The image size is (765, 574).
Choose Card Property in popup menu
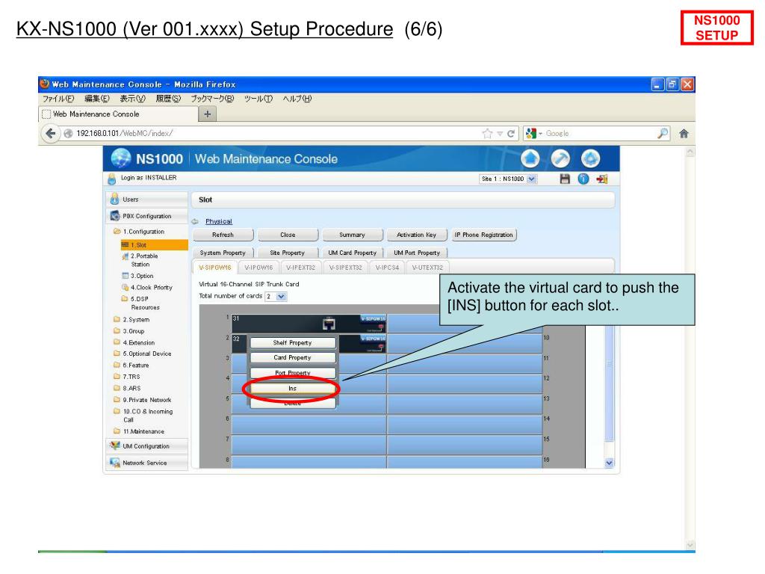point(292,357)
